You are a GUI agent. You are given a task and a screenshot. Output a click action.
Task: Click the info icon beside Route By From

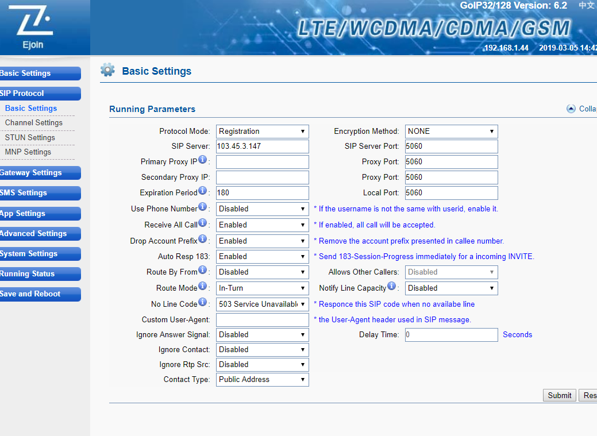click(203, 270)
